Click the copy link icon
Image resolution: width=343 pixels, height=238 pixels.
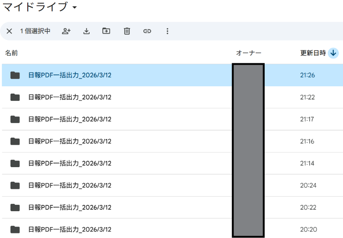coord(147,31)
